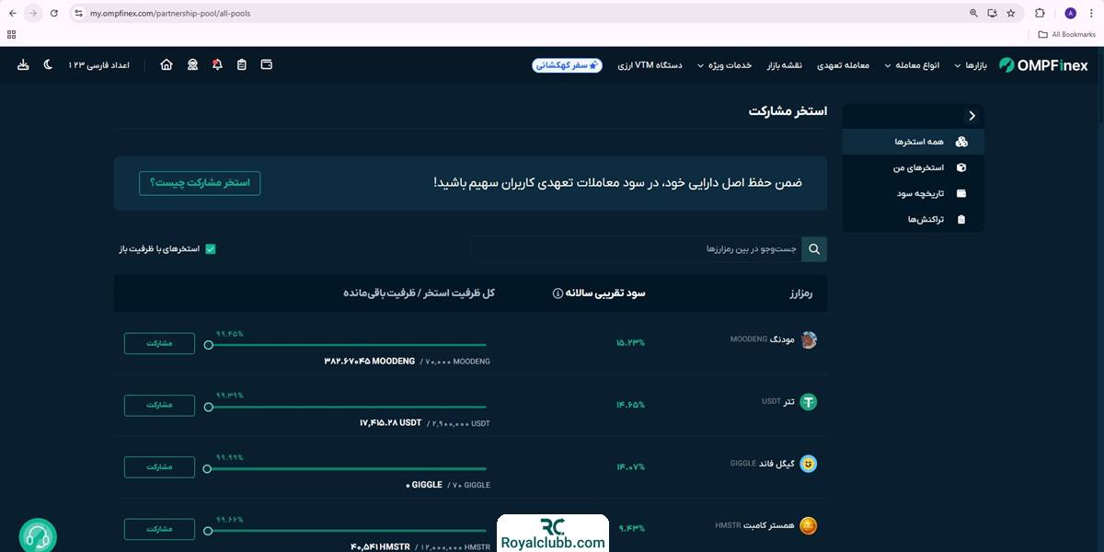Click site info icon in address bar
Image resolution: width=1104 pixels, height=552 pixels.
click(78, 13)
